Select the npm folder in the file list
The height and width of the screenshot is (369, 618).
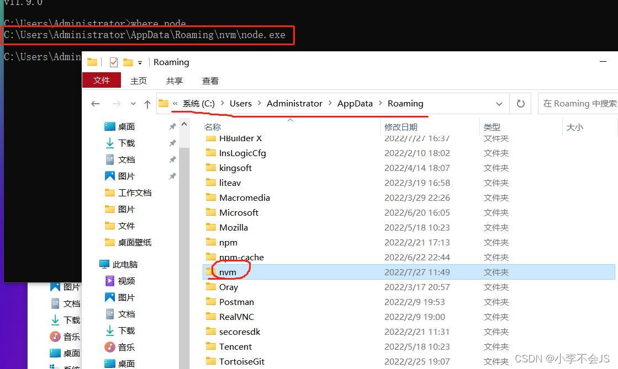(227, 242)
